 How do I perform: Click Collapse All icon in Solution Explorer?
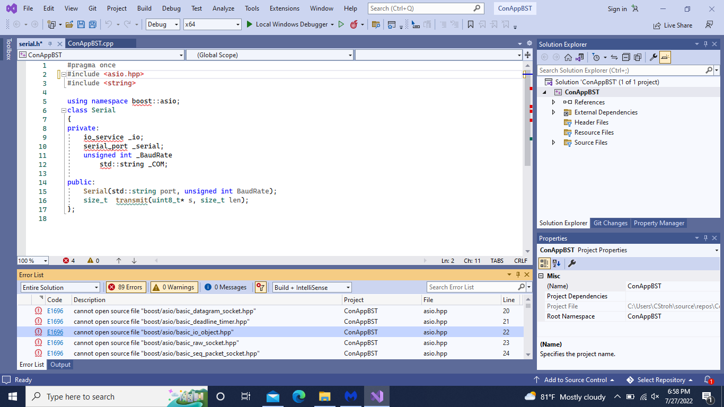click(626, 57)
